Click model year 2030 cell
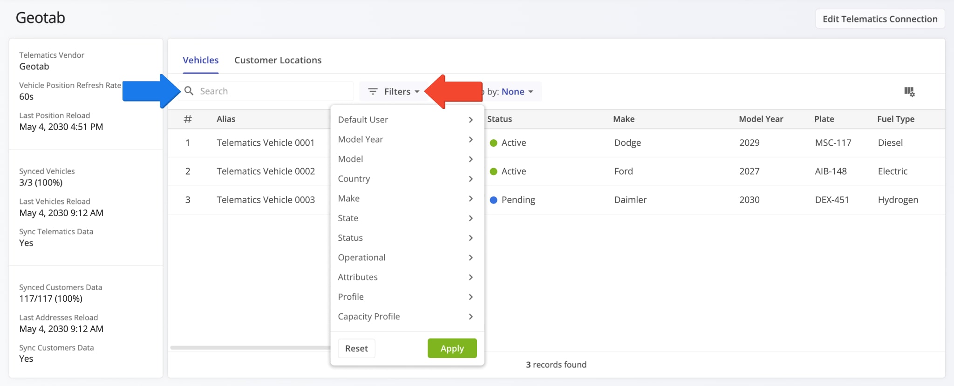This screenshot has width=954, height=386. click(749, 200)
